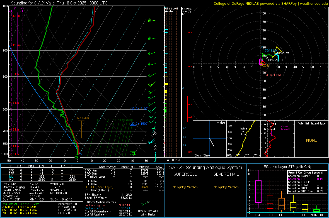
Task: Click the blue '-30 C=17100'' level label
Action: [x=139, y=109]
